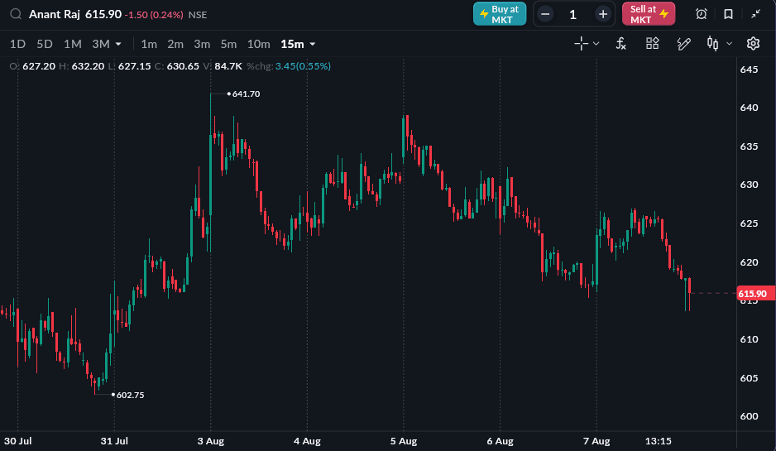Open the indicators fx icon
Screen dimensions: 776x451
[621, 44]
